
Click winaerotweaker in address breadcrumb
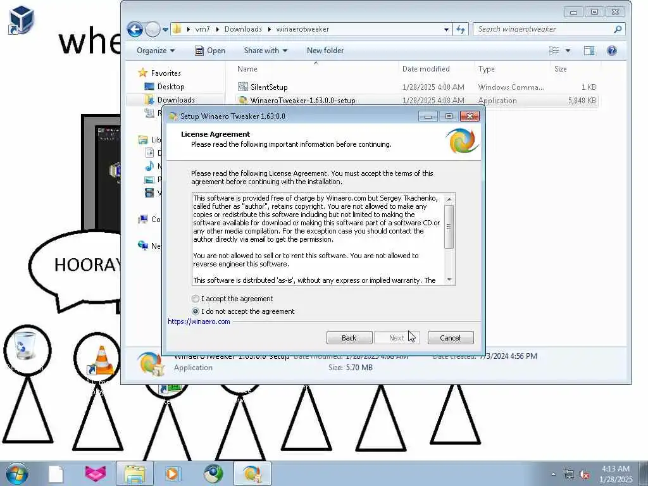pyautogui.click(x=302, y=29)
